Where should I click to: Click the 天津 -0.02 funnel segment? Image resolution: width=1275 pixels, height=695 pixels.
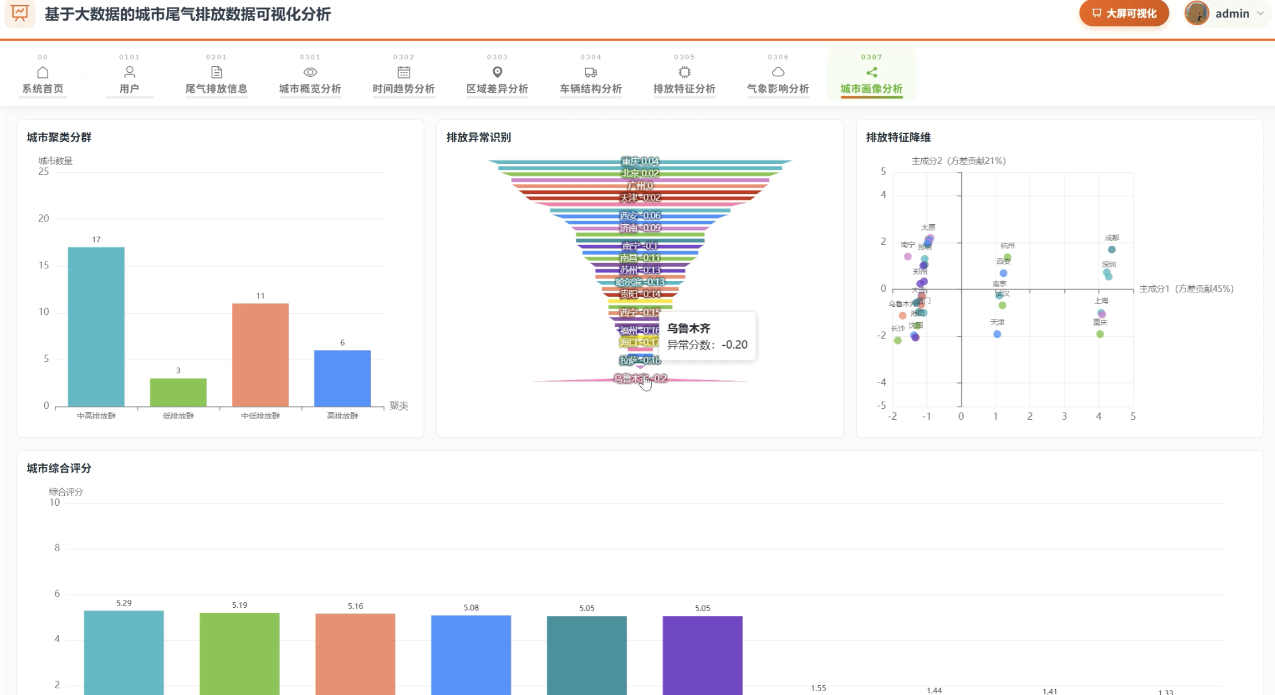pos(640,198)
